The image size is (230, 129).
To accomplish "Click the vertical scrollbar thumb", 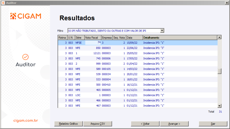I will point(219,71).
